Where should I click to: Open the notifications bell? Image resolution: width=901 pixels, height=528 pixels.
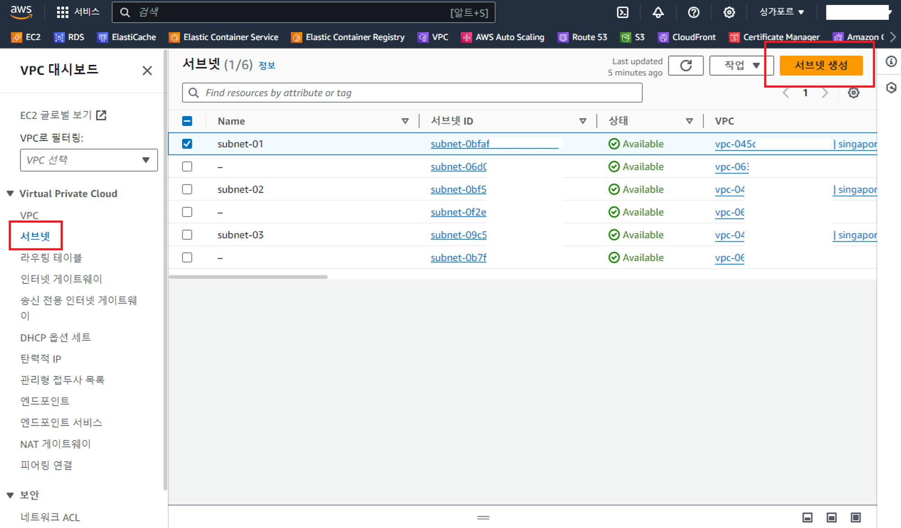click(658, 12)
